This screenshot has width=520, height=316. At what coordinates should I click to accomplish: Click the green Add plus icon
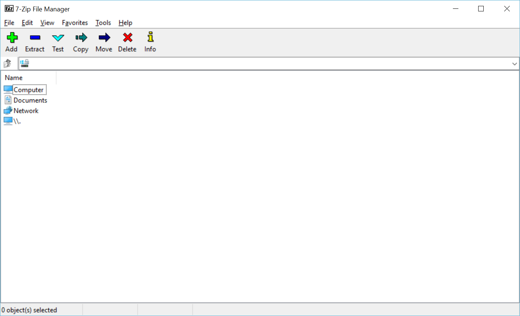[12, 37]
